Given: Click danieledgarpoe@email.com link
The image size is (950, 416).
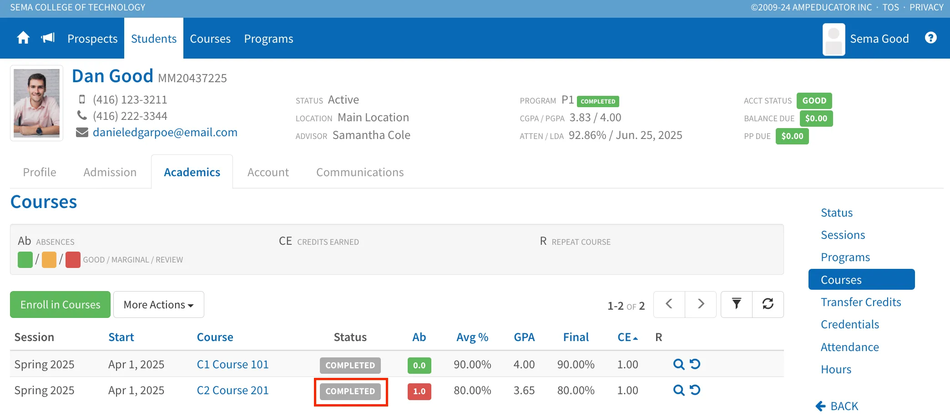Looking at the screenshot, I should click(x=165, y=132).
